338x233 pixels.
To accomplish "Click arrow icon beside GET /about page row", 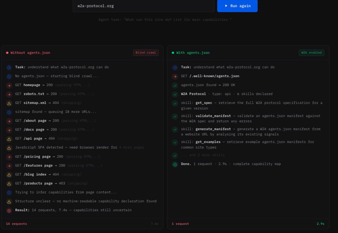I will 9,121.
